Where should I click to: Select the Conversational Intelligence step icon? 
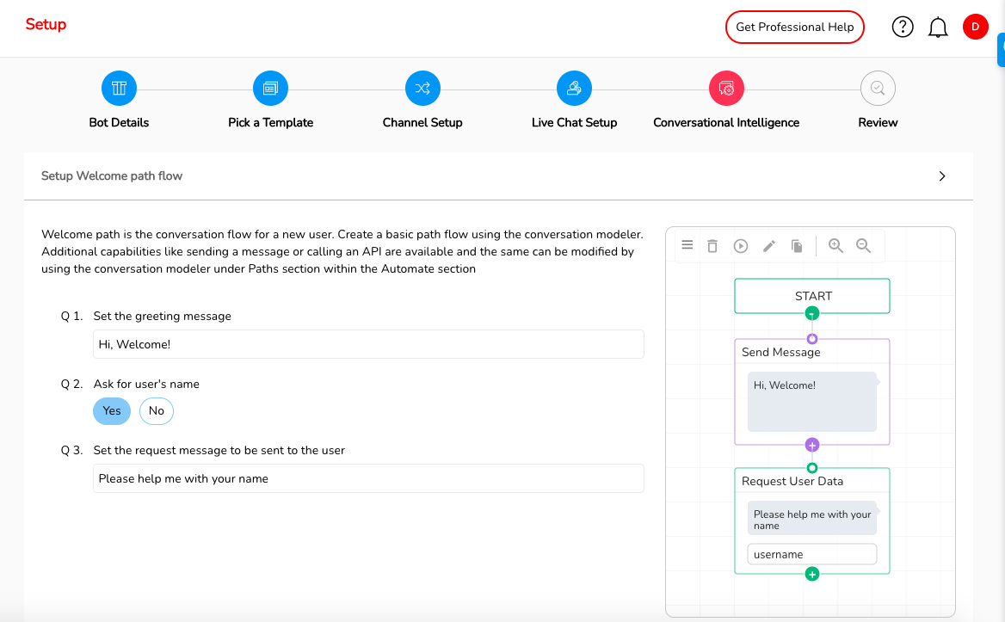[x=726, y=89]
